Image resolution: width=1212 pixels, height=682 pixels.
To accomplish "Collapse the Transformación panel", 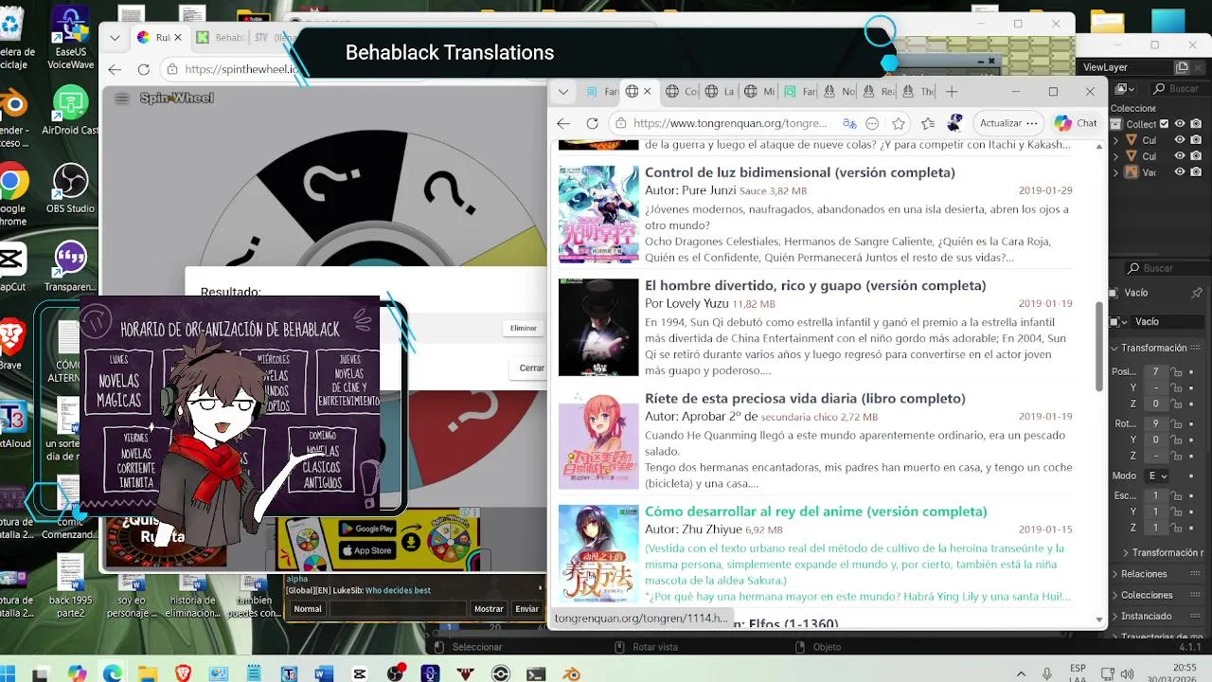I will tap(1115, 348).
